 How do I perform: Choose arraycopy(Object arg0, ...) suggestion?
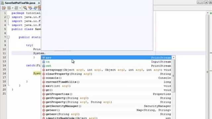point(106,70)
